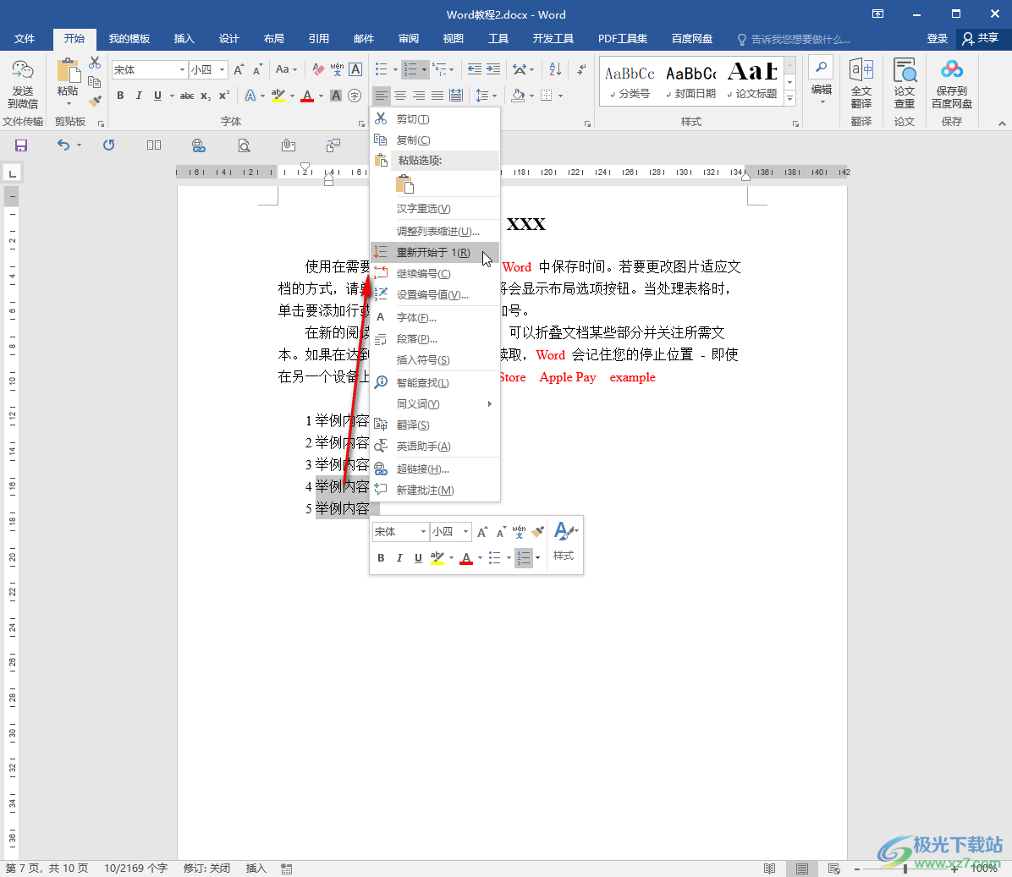
Task: Select Restart at 1 in context menu
Action: pos(435,252)
